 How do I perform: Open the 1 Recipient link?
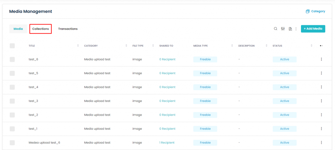tap(167, 142)
